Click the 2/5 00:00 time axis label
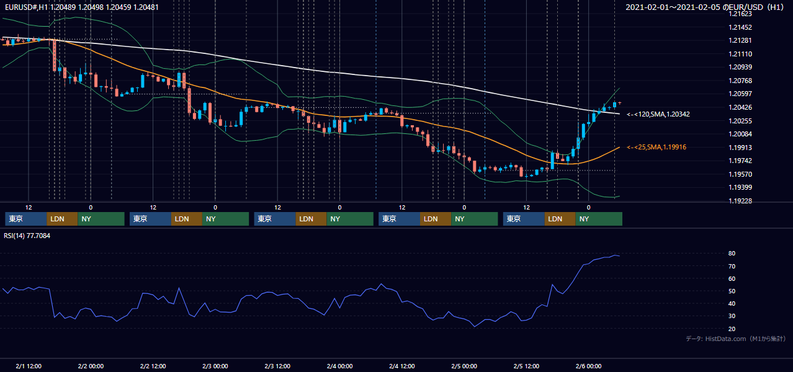 464,366
